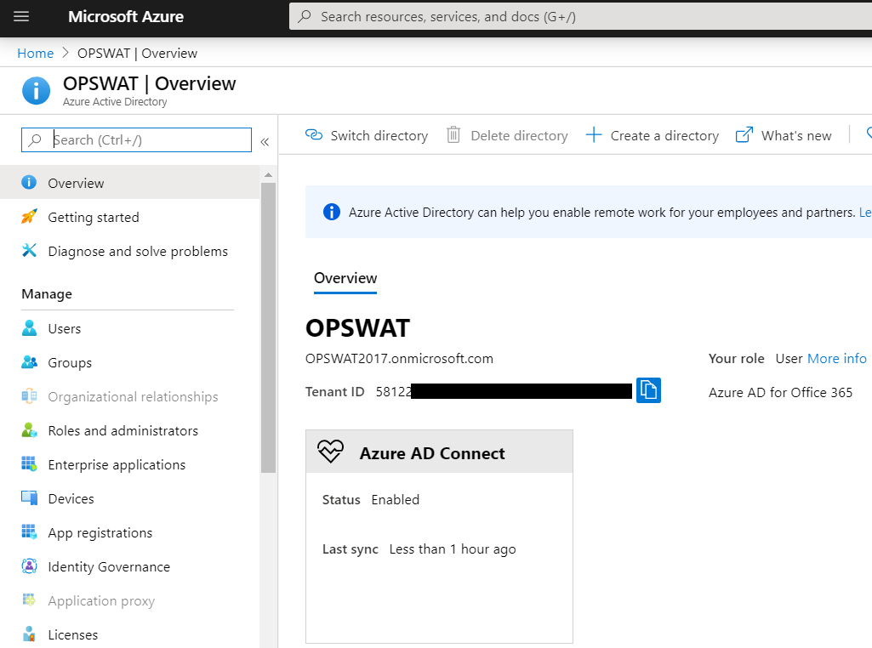
Task: Focus the sidebar Search (Ctrl+/) box
Action: click(x=136, y=140)
